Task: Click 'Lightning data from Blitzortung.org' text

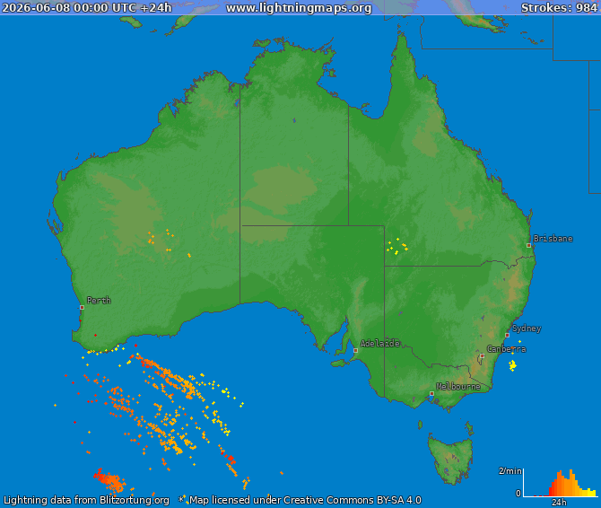Action: pos(86,500)
